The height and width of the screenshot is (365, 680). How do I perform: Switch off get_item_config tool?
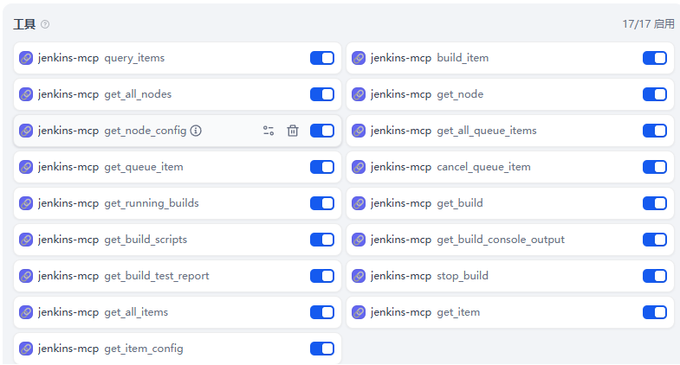322,349
